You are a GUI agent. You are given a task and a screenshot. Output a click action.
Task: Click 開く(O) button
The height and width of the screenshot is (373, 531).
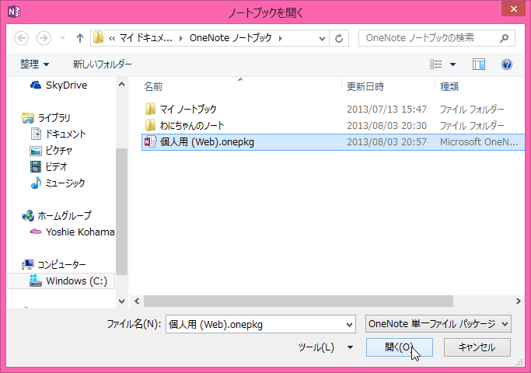point(400,347)
